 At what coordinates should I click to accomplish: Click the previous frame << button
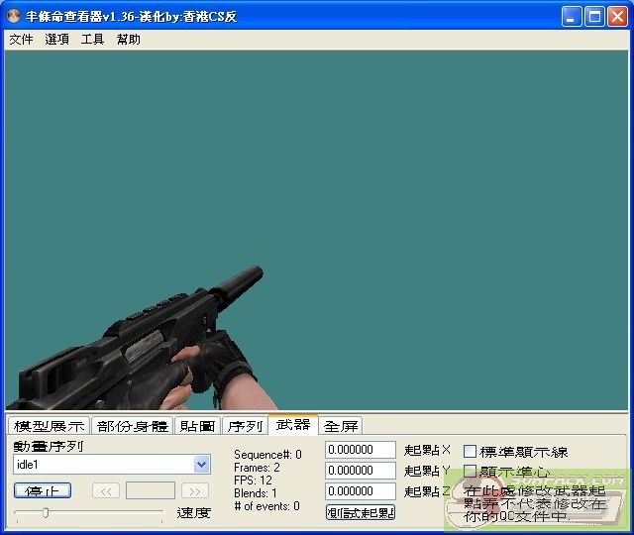pos(106,491)
